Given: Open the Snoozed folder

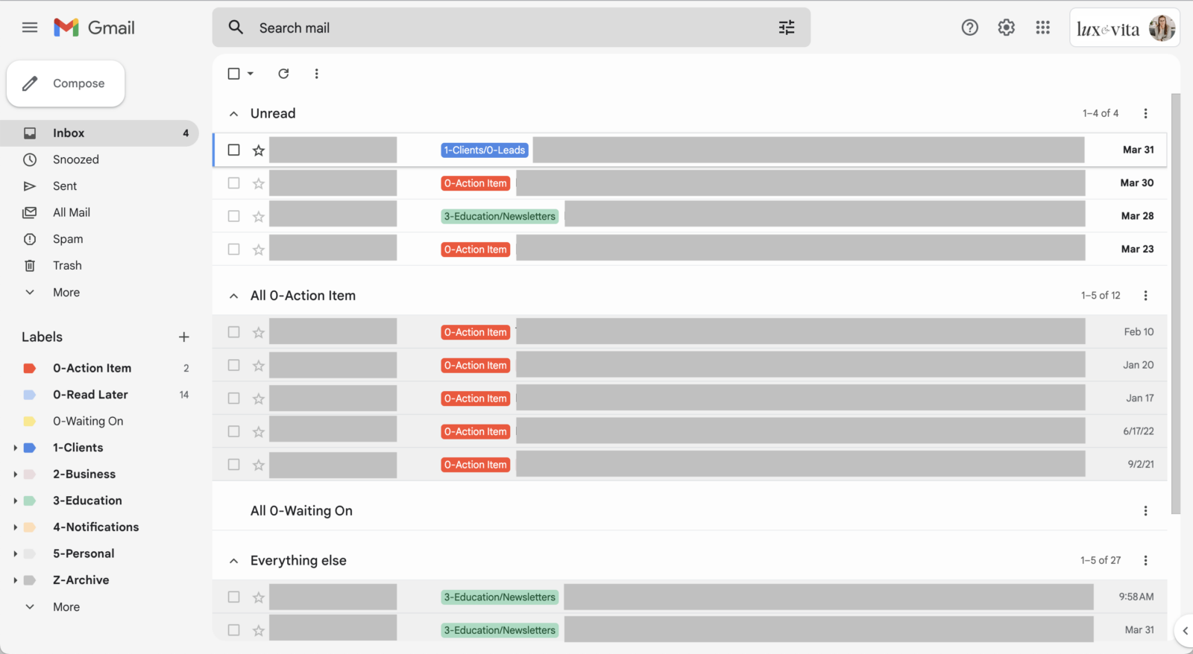Looking at the screenshot, I should (75, 159).
